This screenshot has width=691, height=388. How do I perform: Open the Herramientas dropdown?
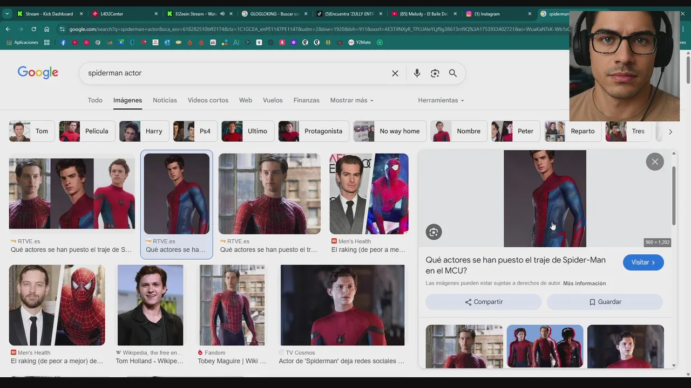point(441,100)
